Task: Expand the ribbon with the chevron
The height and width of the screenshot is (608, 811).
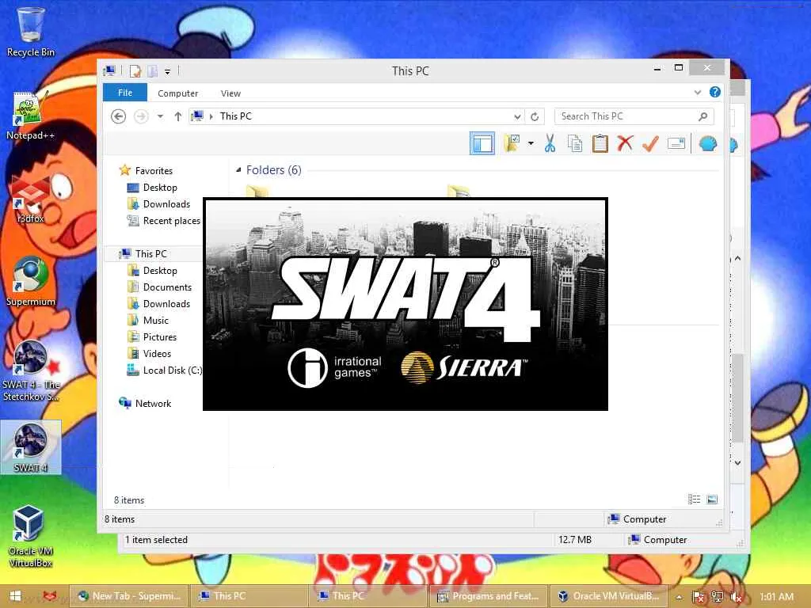Action: coord(698,93)
